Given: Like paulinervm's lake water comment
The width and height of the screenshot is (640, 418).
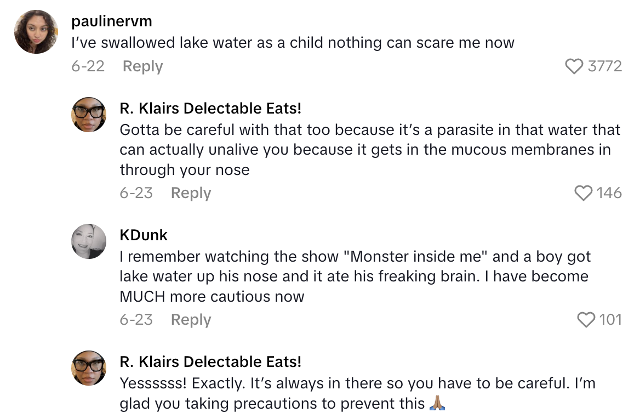Looking at the screenshot, I should tap(574, 66).
